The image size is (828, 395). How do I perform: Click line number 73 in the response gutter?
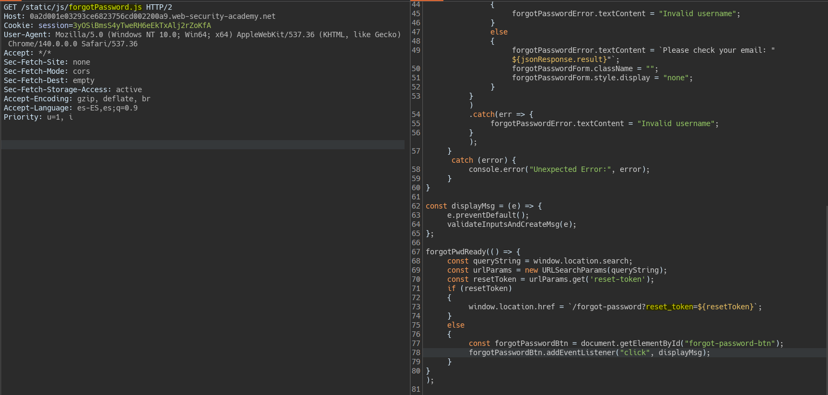415,307
